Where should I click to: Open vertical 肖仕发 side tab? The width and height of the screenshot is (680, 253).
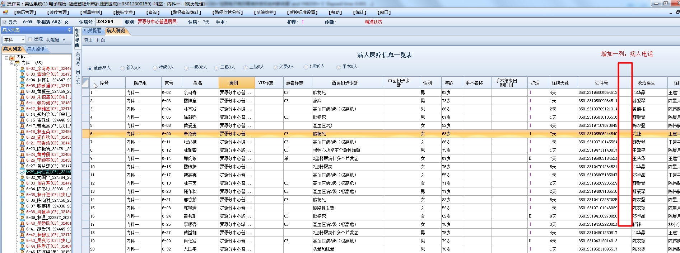click(78, 77)
